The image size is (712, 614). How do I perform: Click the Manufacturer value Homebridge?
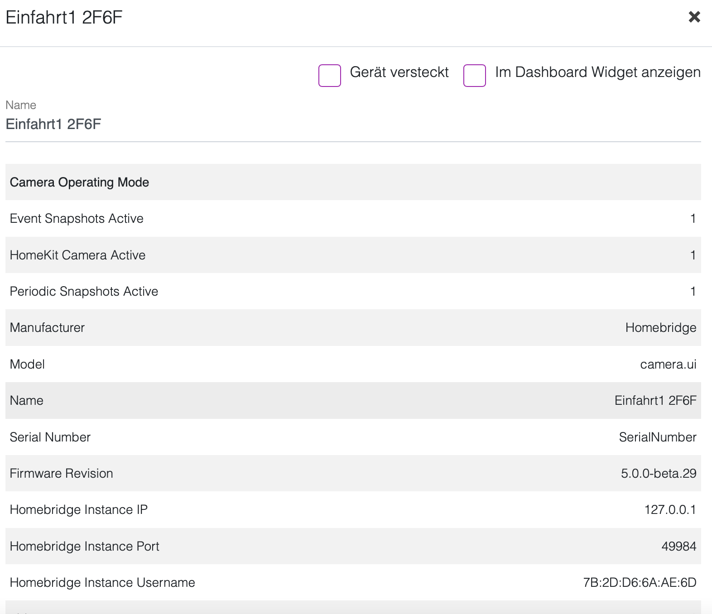[660, 328]
